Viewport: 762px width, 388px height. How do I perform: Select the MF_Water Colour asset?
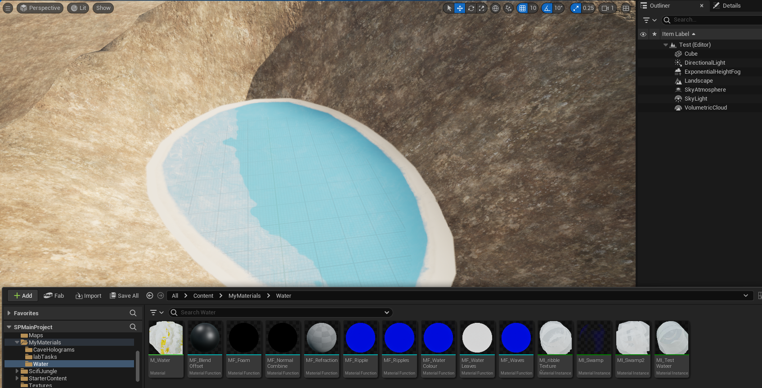click(x=439, y=349)
